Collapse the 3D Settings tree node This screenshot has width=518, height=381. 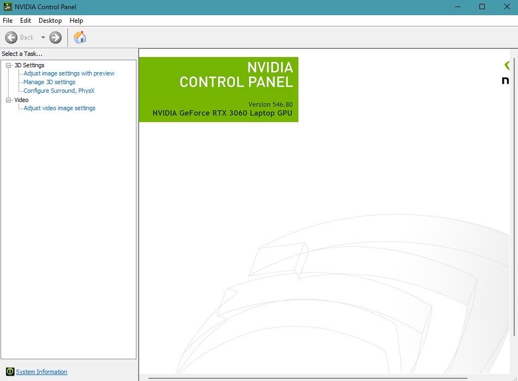[x=9, y=65]
